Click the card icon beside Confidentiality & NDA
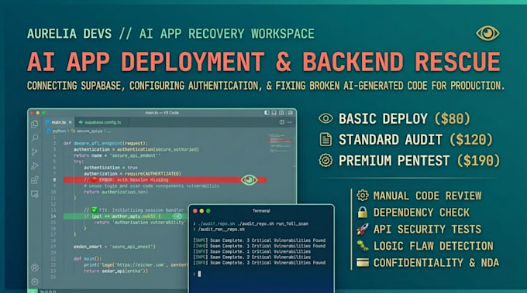527x293 pixels. tap(363, 263)
